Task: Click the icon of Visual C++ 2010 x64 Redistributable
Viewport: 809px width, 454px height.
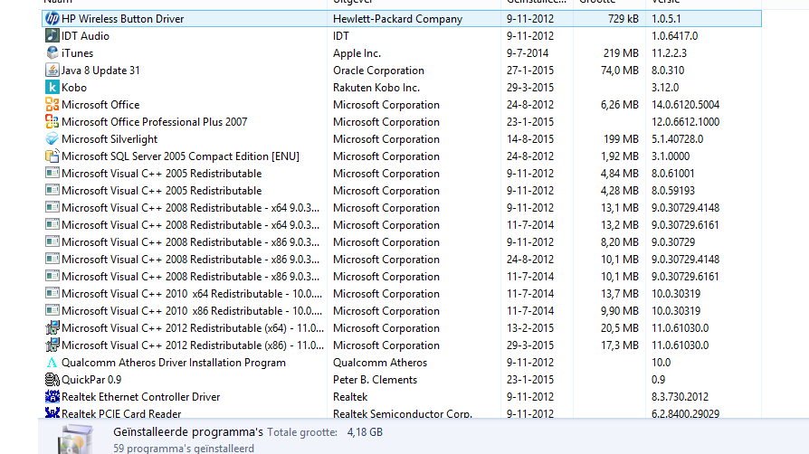Action: (52, 294)
